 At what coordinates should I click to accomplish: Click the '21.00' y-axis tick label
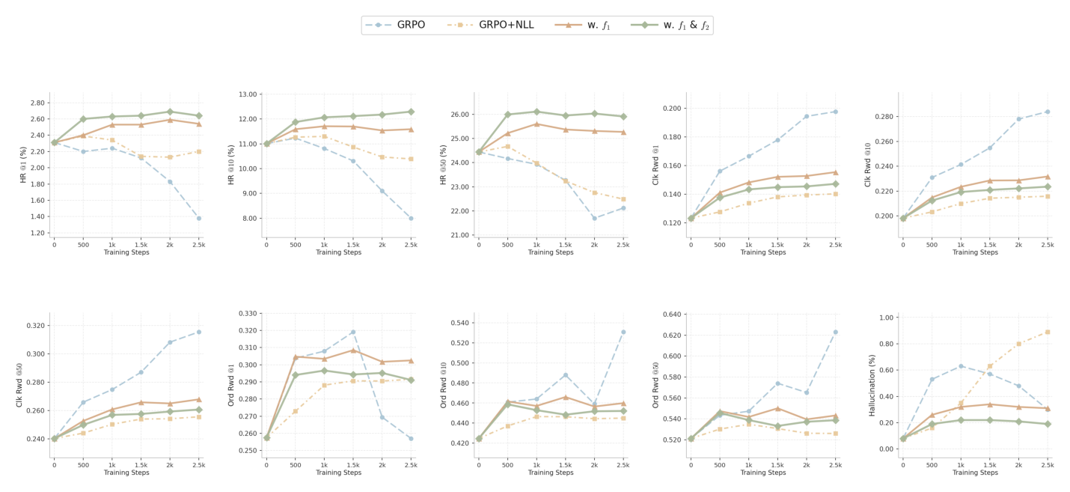pyautogui.click(x=460, y=235)
